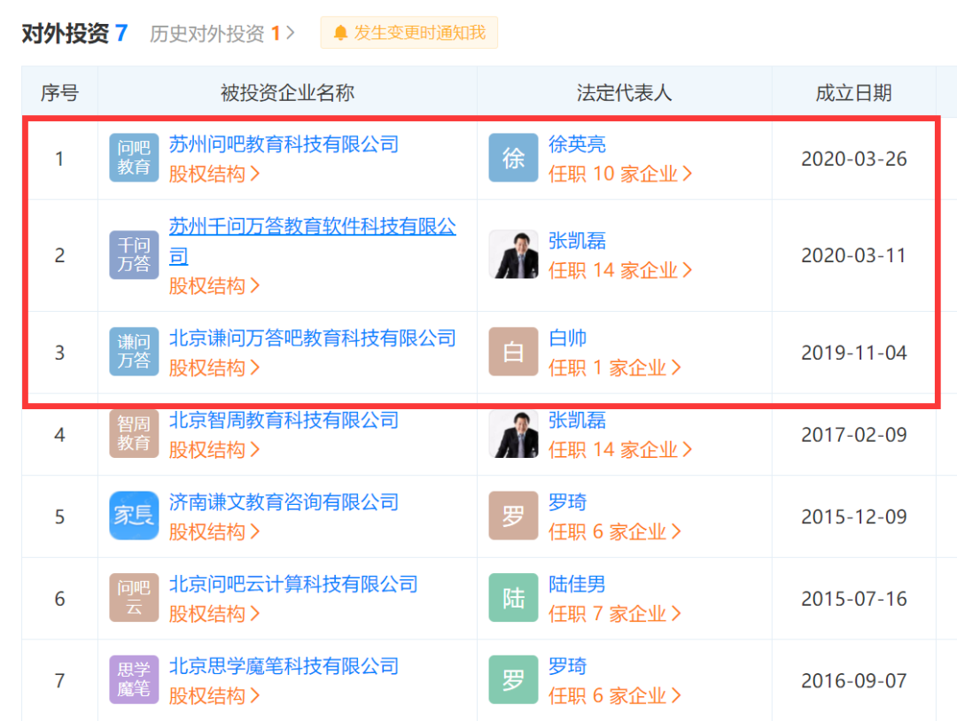Click the 千问万答 company logo icon

134,255
